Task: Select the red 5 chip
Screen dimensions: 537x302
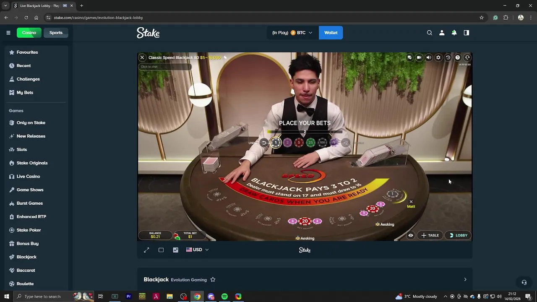Action: click(299, 143)
